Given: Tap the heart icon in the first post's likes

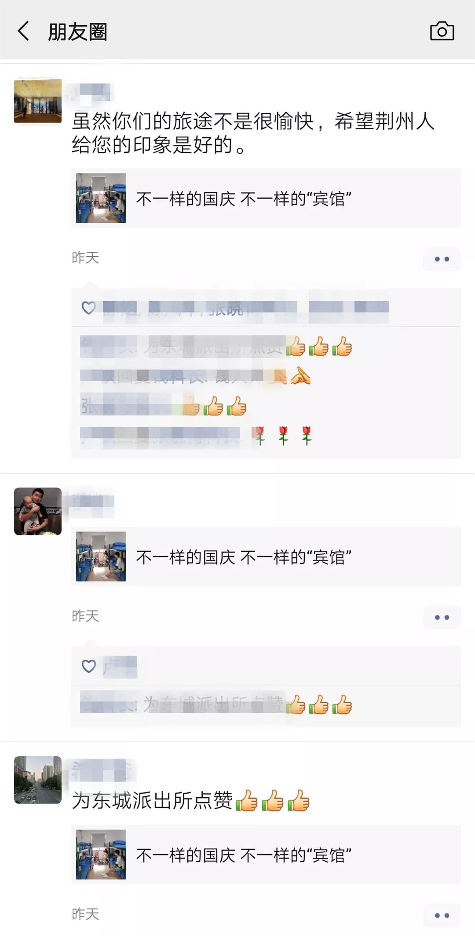Looking at the screenshot, I should click(89, 308).
